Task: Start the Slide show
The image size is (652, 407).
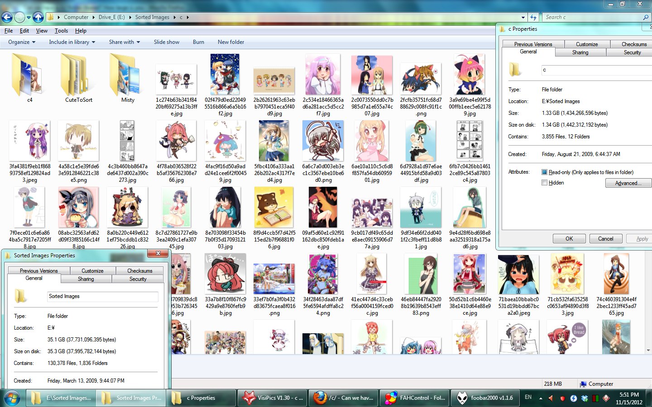Action: pos(167,42)
